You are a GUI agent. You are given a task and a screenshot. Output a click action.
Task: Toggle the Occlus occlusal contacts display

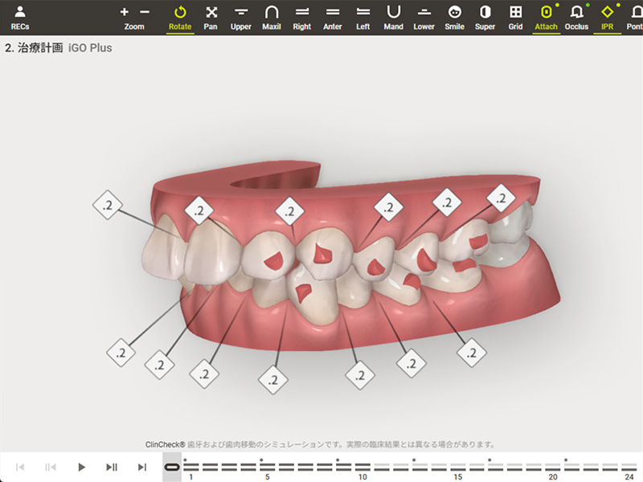click(576, 17)
